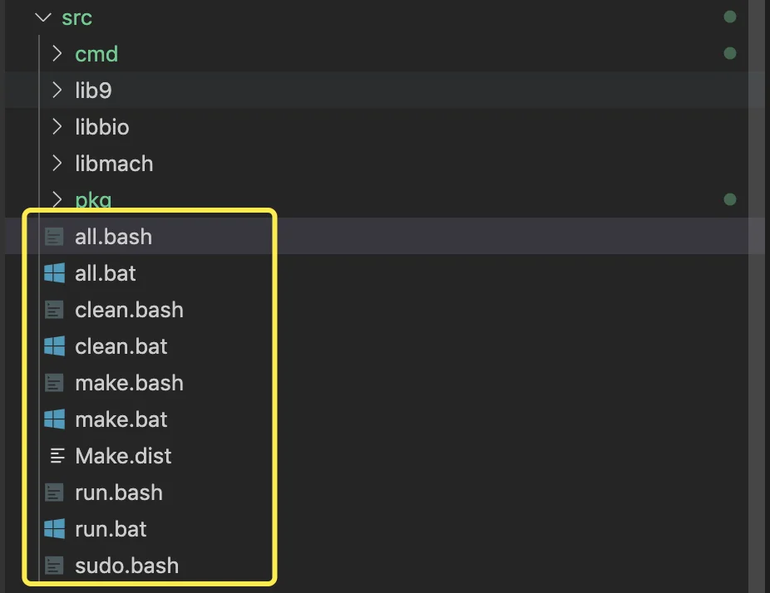The height and width of the screenshot is (593, 770).
Task: Click the green status dot on cmd row
Action: click(x=730, y=53)
